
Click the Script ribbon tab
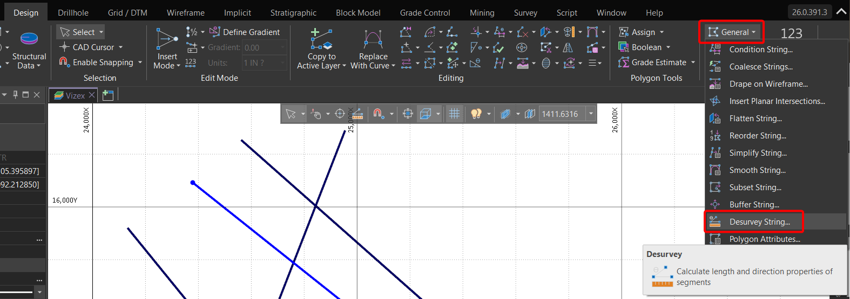tap(567, 12)
